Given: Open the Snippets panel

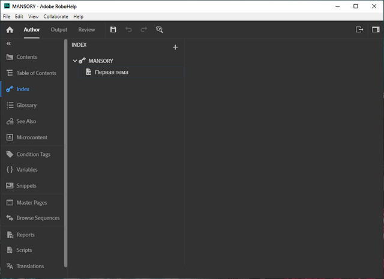Looking at the screenshot, I should (26, 185).
